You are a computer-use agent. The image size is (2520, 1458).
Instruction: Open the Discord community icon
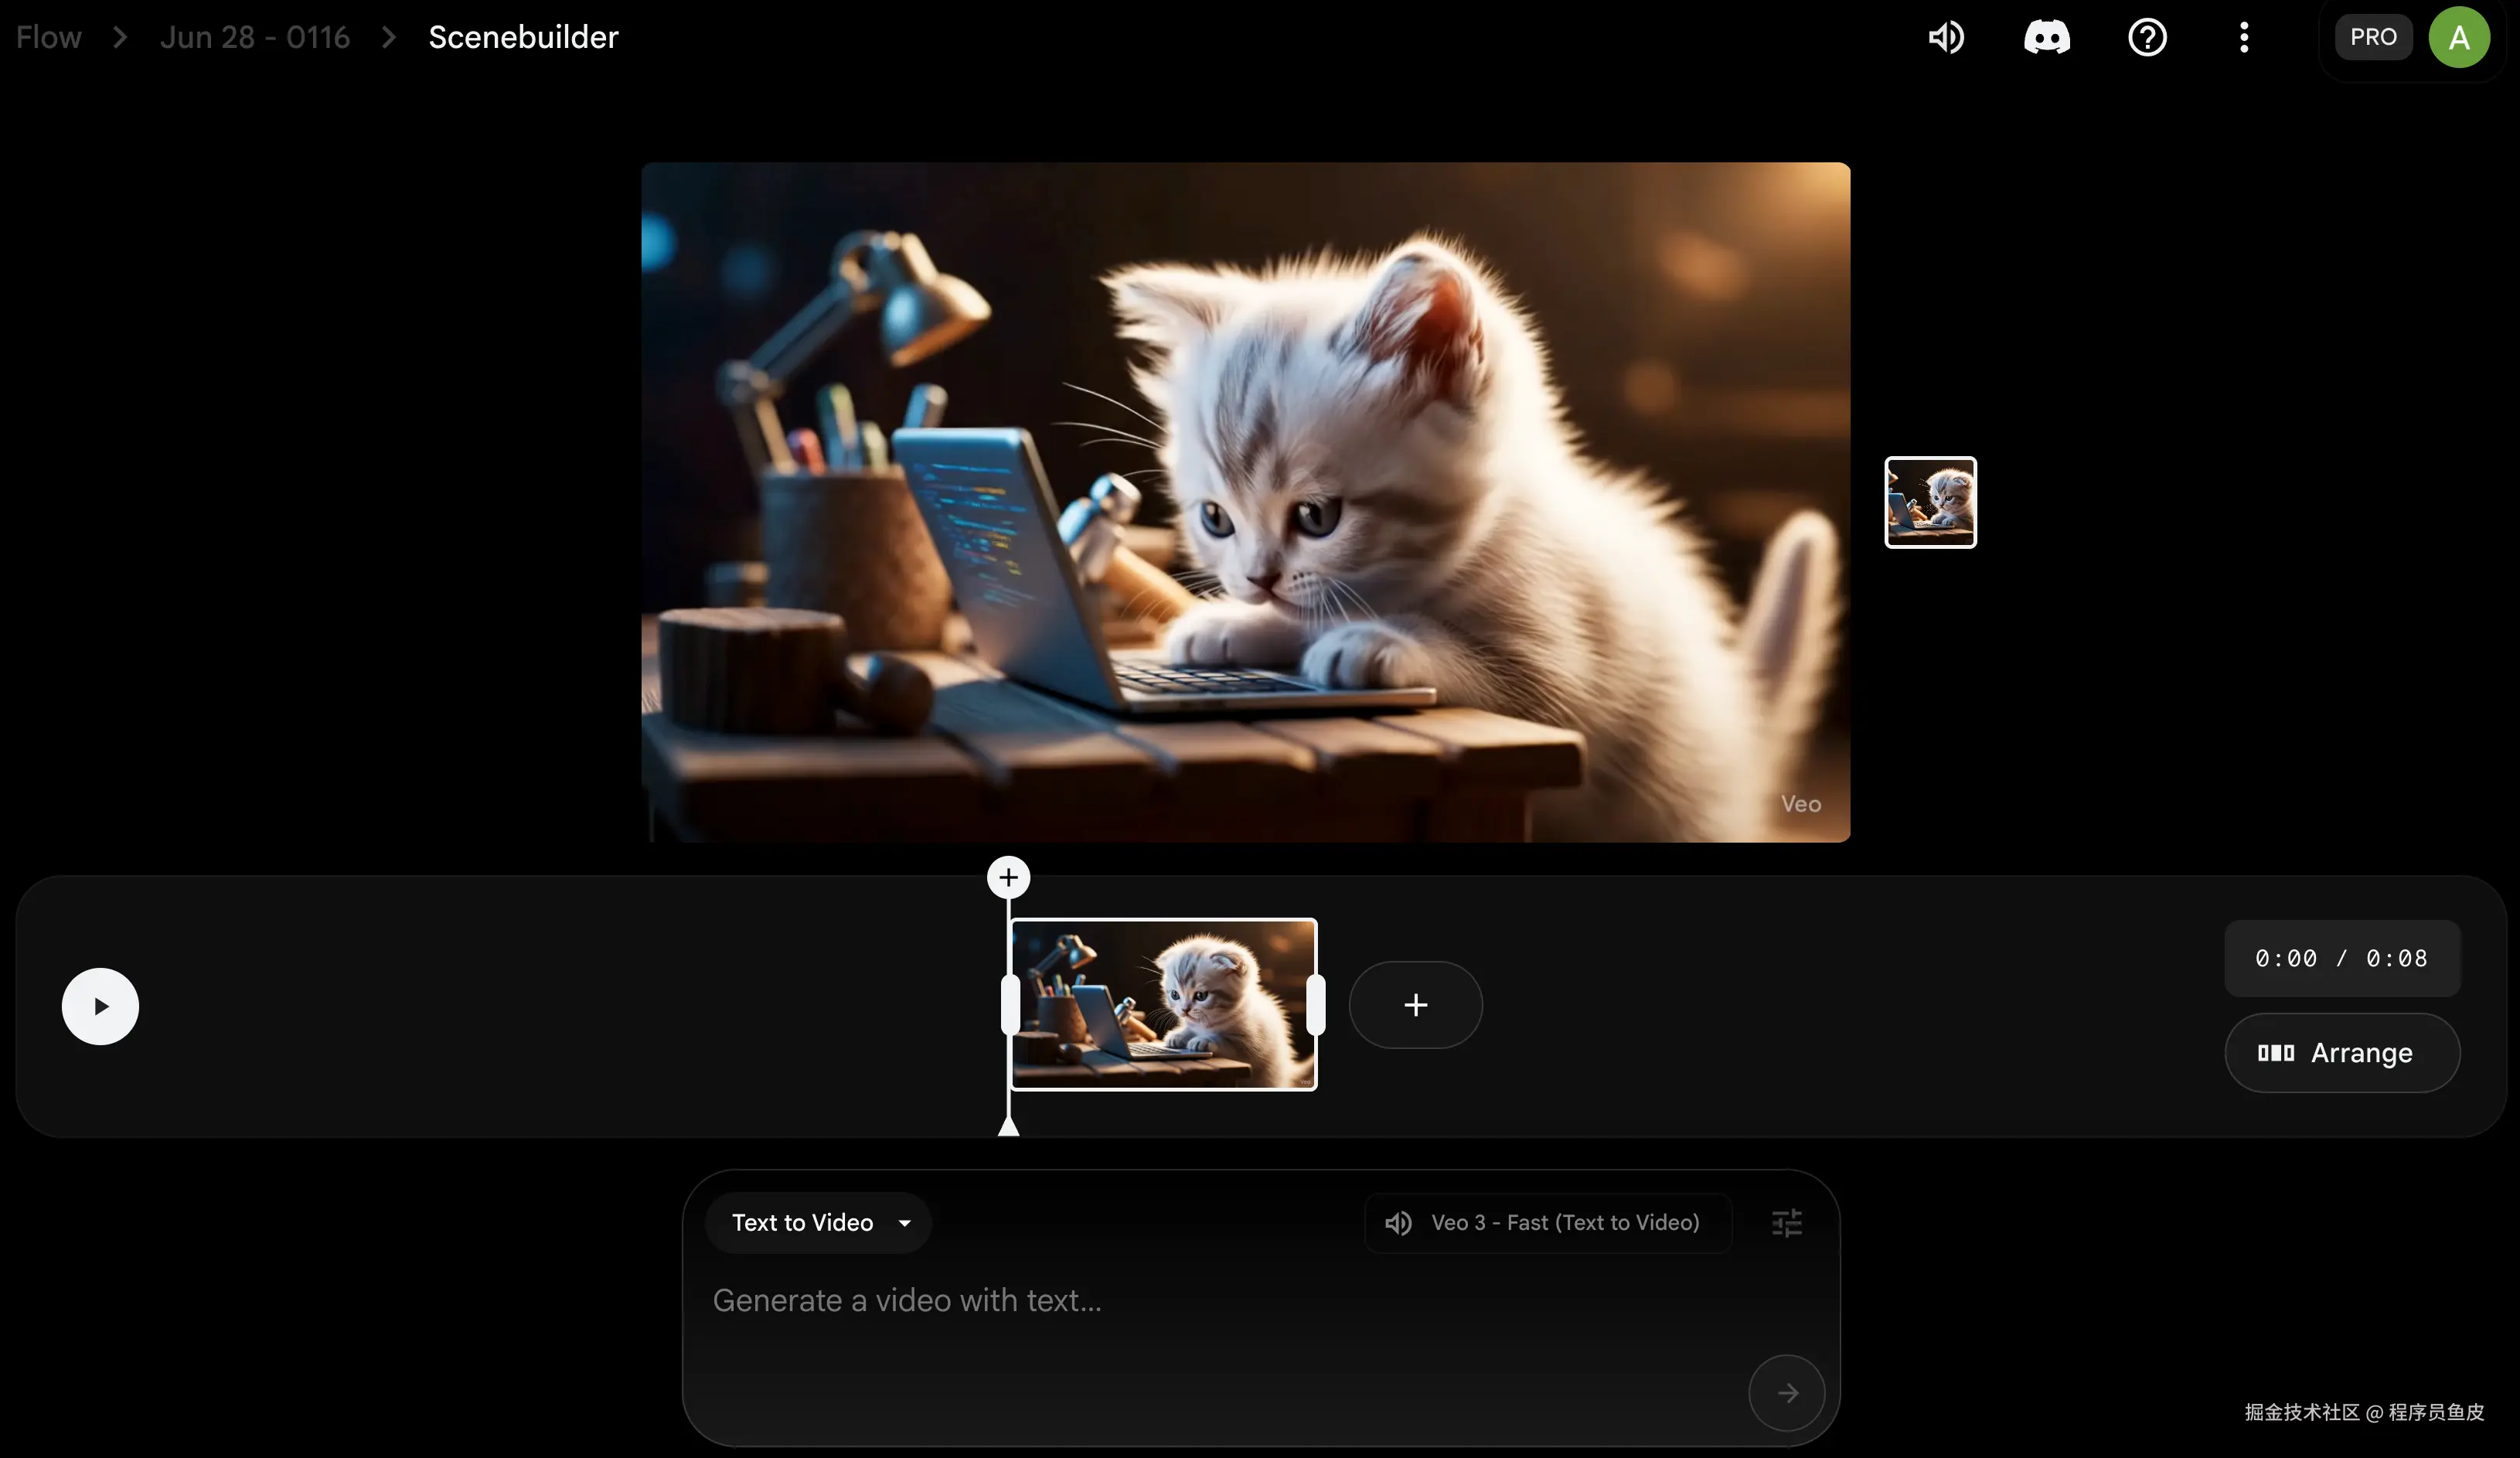[x=2046, y=38]
